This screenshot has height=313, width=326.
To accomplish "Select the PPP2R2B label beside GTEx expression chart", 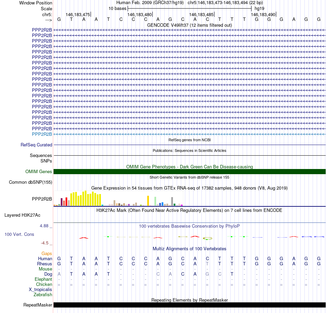I will click(42, 199).
